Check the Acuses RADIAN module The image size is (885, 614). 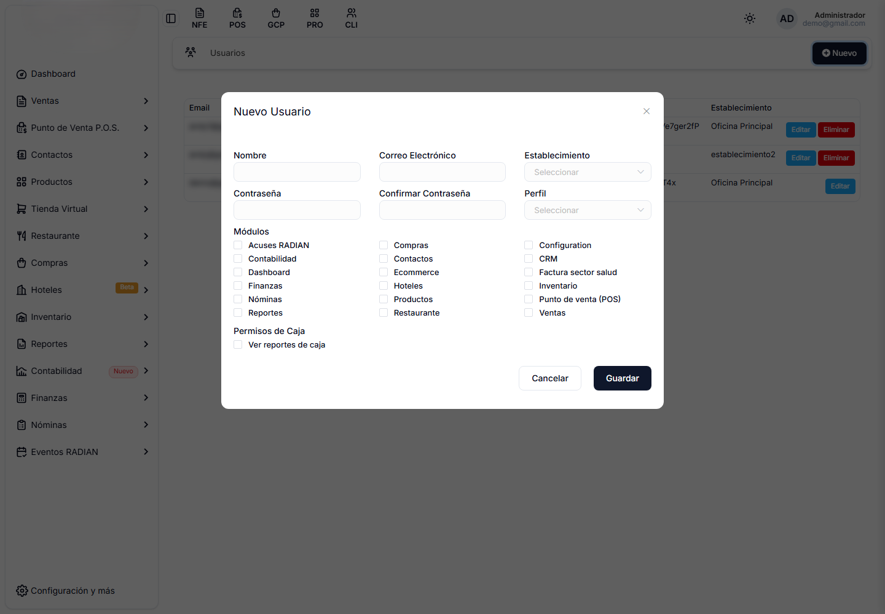coord(238,245)
